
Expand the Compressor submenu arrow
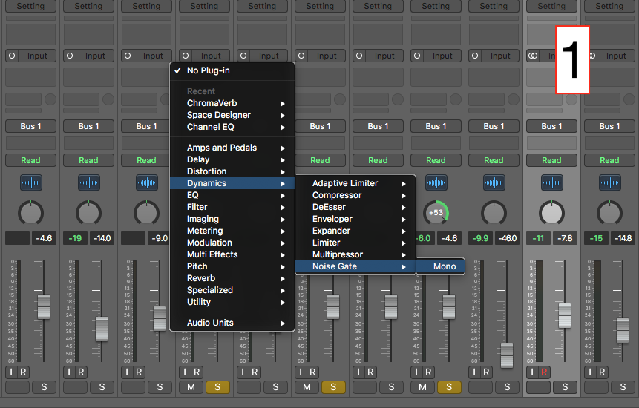(x=403, y=195)
